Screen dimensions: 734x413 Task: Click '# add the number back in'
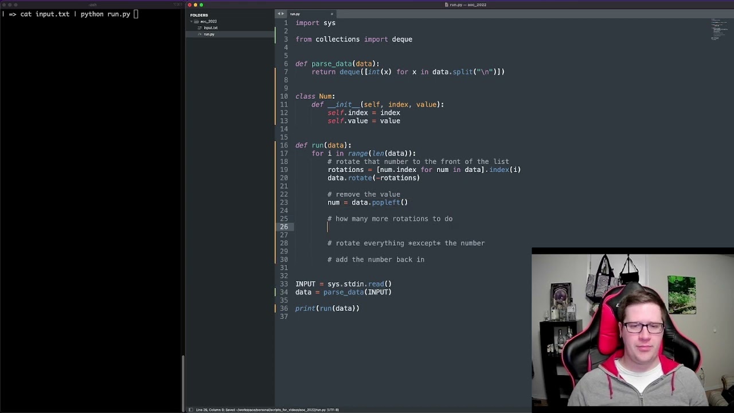[376, 259]
